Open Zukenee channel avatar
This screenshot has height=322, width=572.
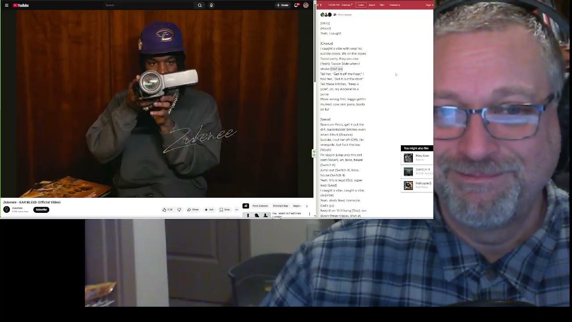click(7, 209)
